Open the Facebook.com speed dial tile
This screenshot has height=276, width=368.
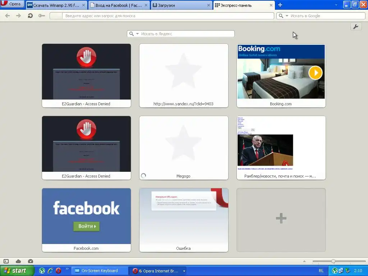point(86,220)
